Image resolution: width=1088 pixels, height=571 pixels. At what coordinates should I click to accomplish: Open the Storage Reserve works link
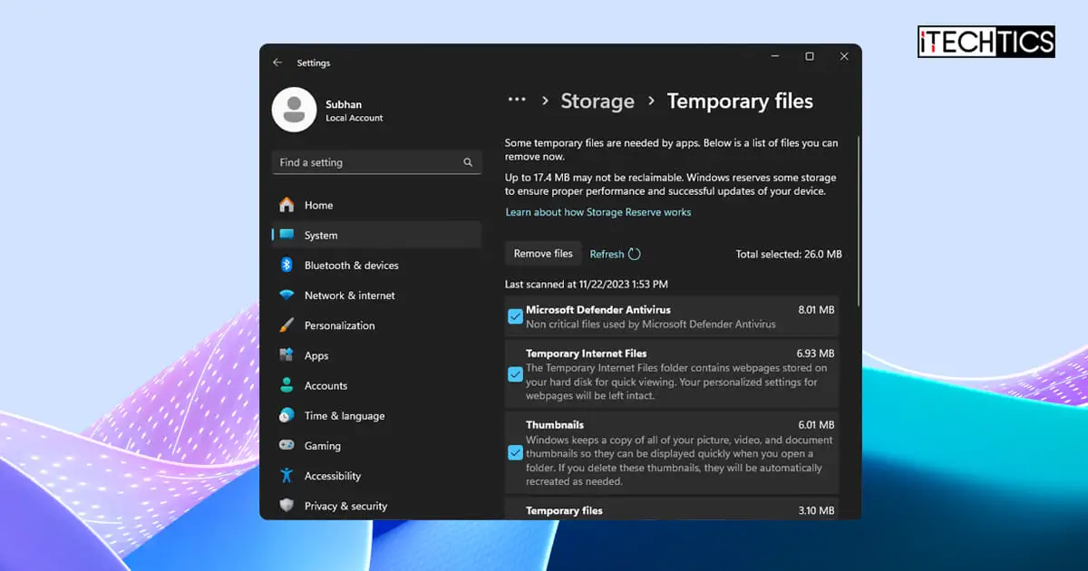click(597, 211)
